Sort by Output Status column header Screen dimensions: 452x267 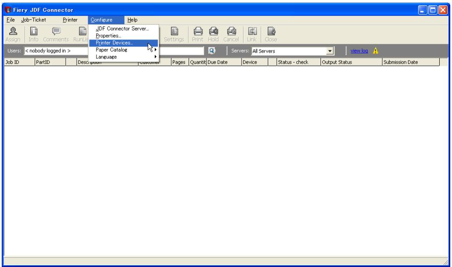click(352, 62)
